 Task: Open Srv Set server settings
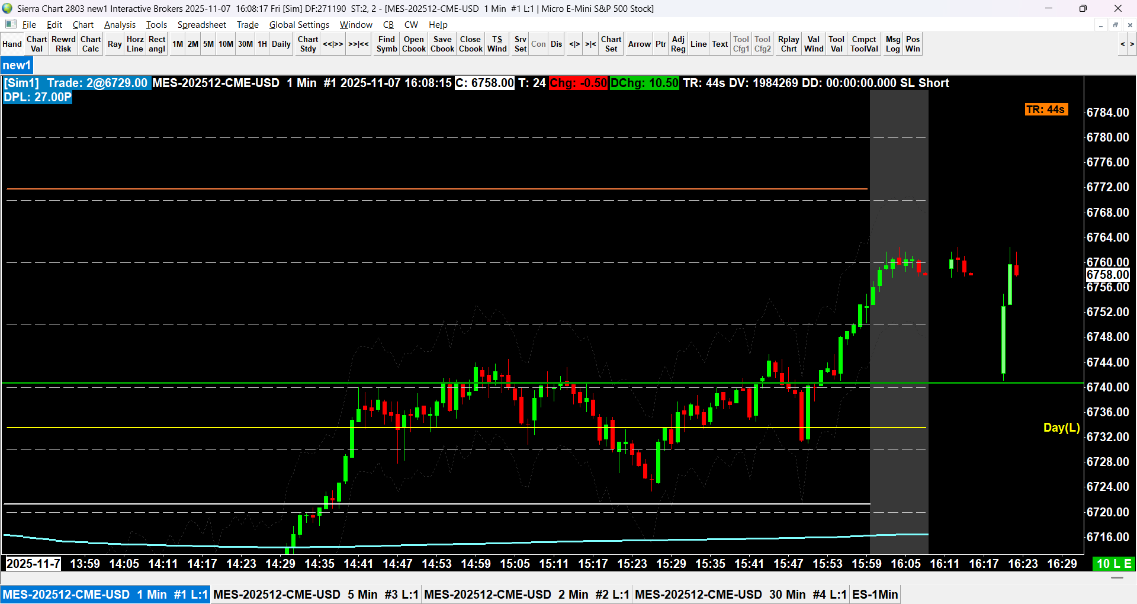coord(521,44)
